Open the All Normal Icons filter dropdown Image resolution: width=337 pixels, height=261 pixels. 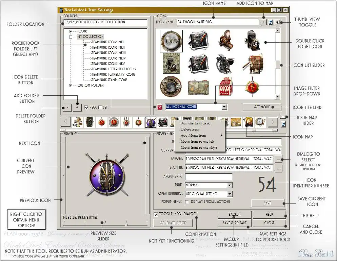tap(224, 107)
